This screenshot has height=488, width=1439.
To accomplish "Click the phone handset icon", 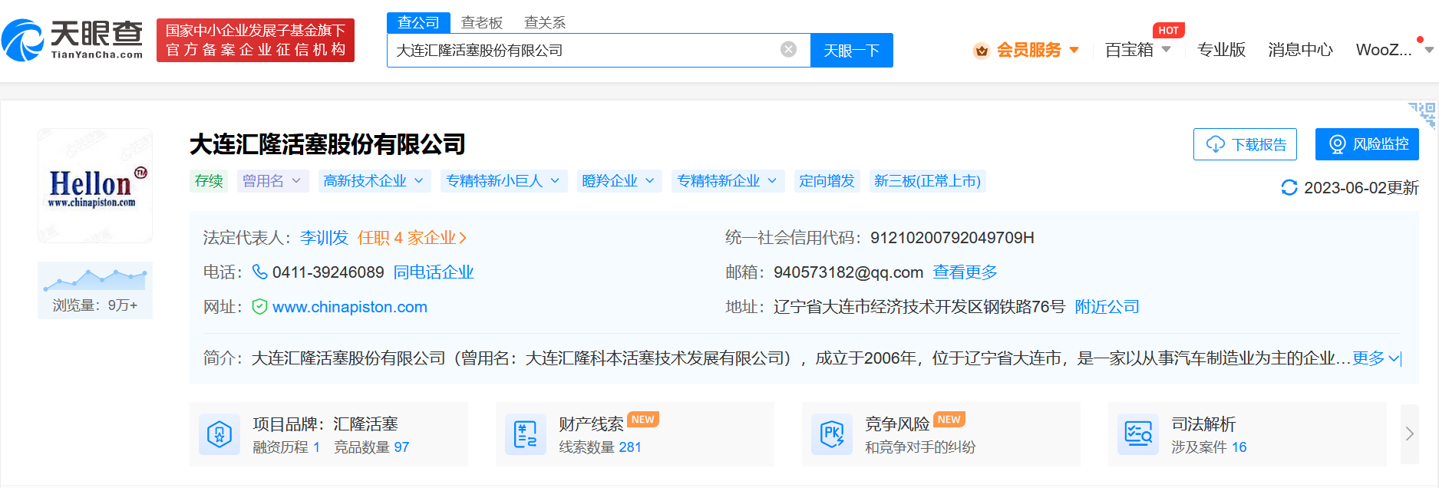I will point(260,272).
